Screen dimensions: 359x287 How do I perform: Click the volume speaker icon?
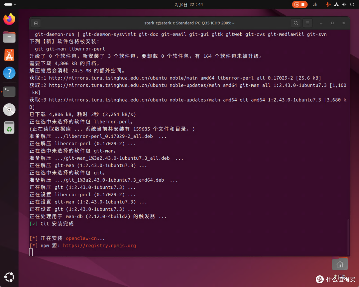tap(344, 4)
